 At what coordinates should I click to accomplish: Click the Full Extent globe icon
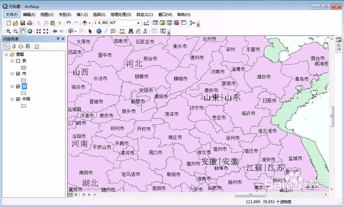pos(30,31)
